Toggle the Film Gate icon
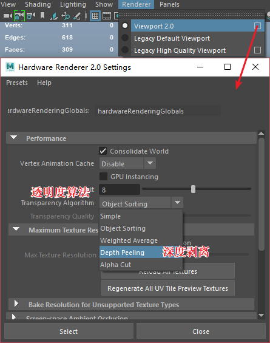 click(107, 16)
